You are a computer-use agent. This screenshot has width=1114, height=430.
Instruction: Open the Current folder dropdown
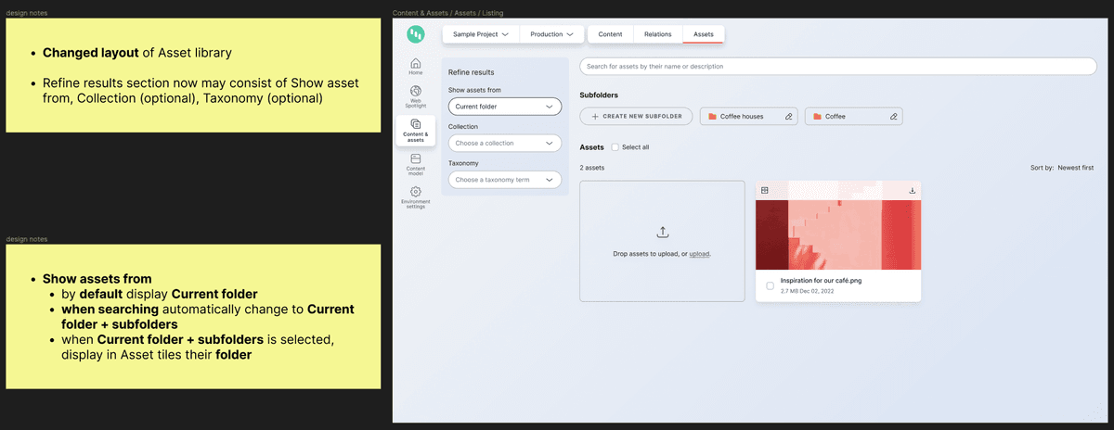point(504,107)
